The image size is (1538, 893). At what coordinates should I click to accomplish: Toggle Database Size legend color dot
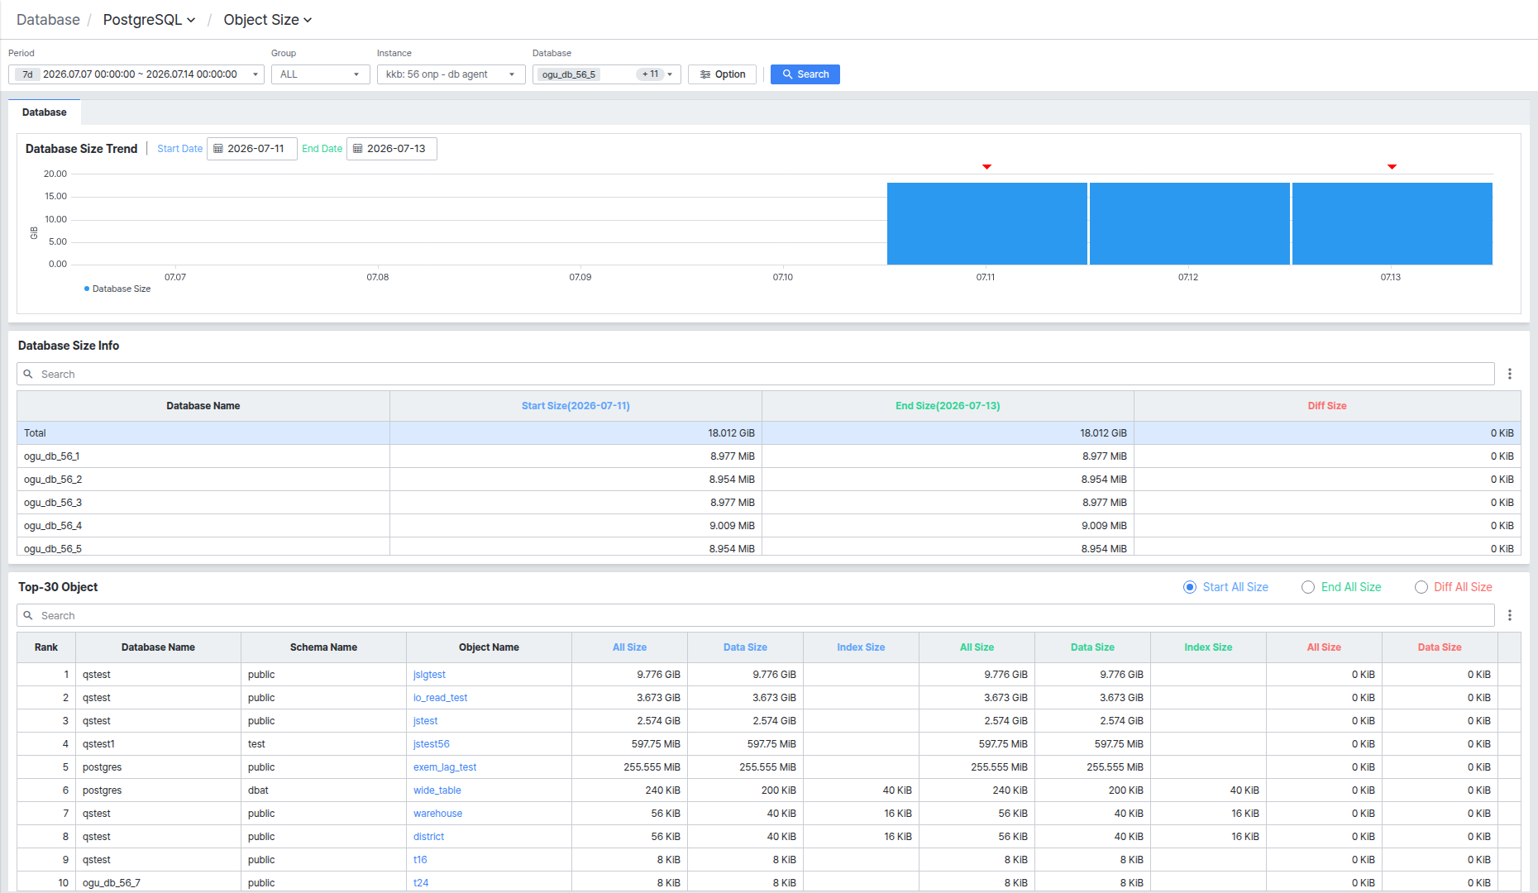pyautogui.click(x=87, y=289)
